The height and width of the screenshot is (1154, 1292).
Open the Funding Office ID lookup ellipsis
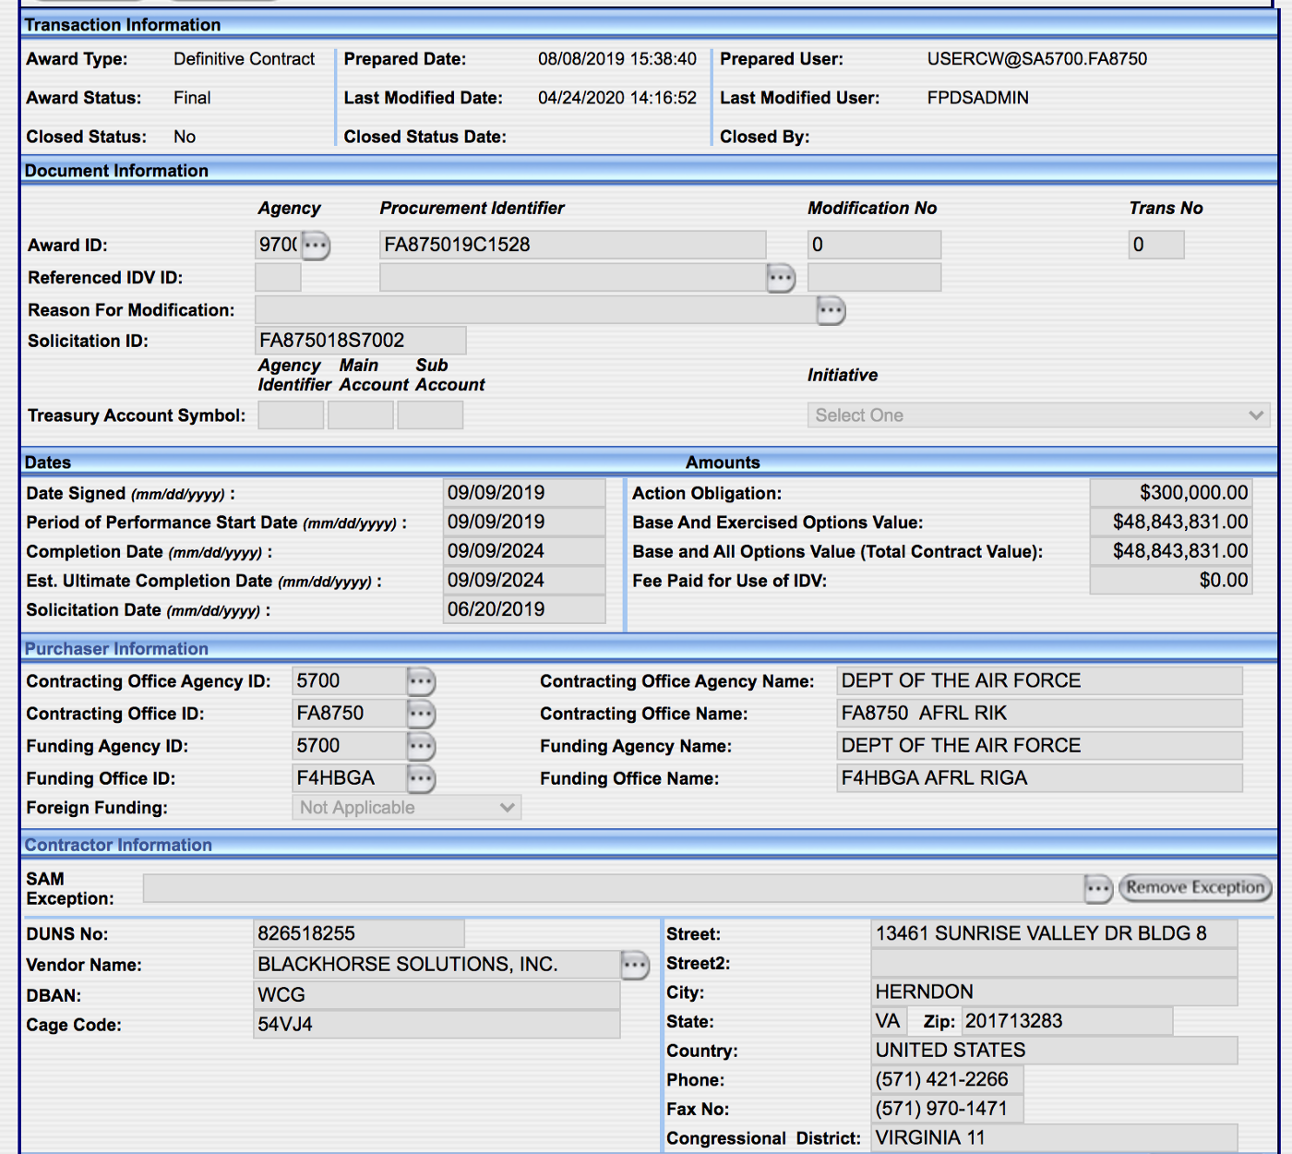(421, 779)
